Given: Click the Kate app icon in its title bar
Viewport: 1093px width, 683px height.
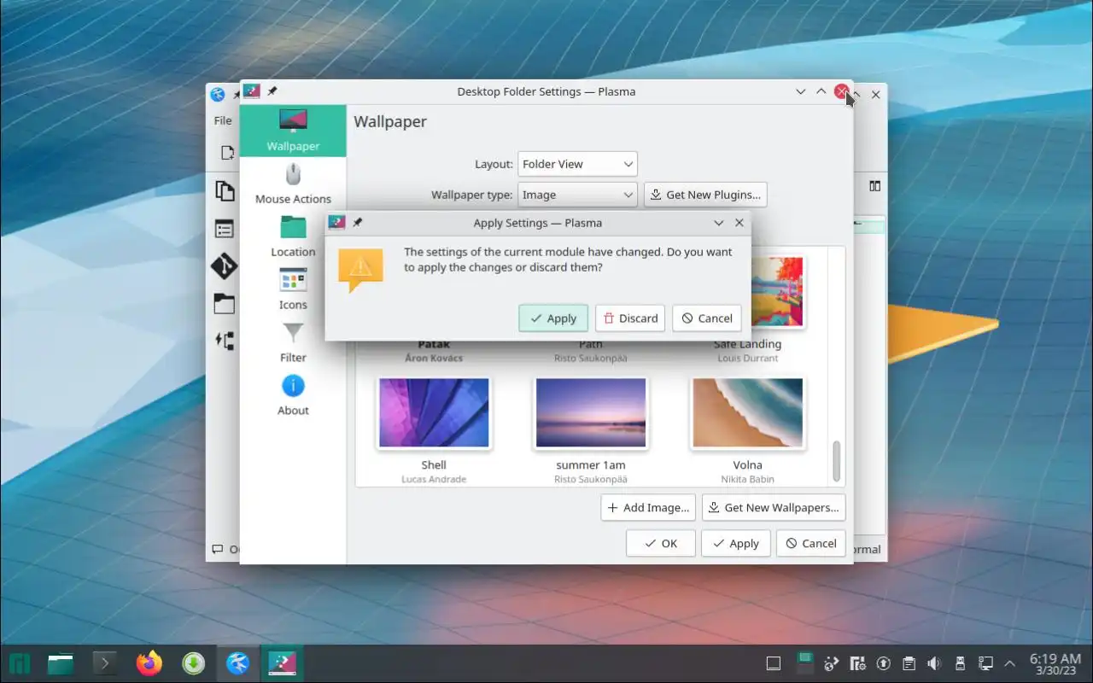Looking at the screenshot, I should (218, 94).
